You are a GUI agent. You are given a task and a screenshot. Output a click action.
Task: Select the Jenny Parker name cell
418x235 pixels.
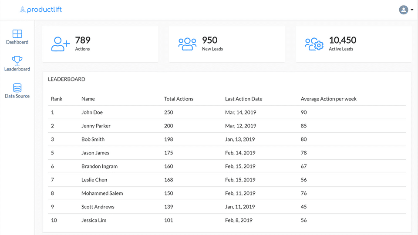click(x=96, y=126)
